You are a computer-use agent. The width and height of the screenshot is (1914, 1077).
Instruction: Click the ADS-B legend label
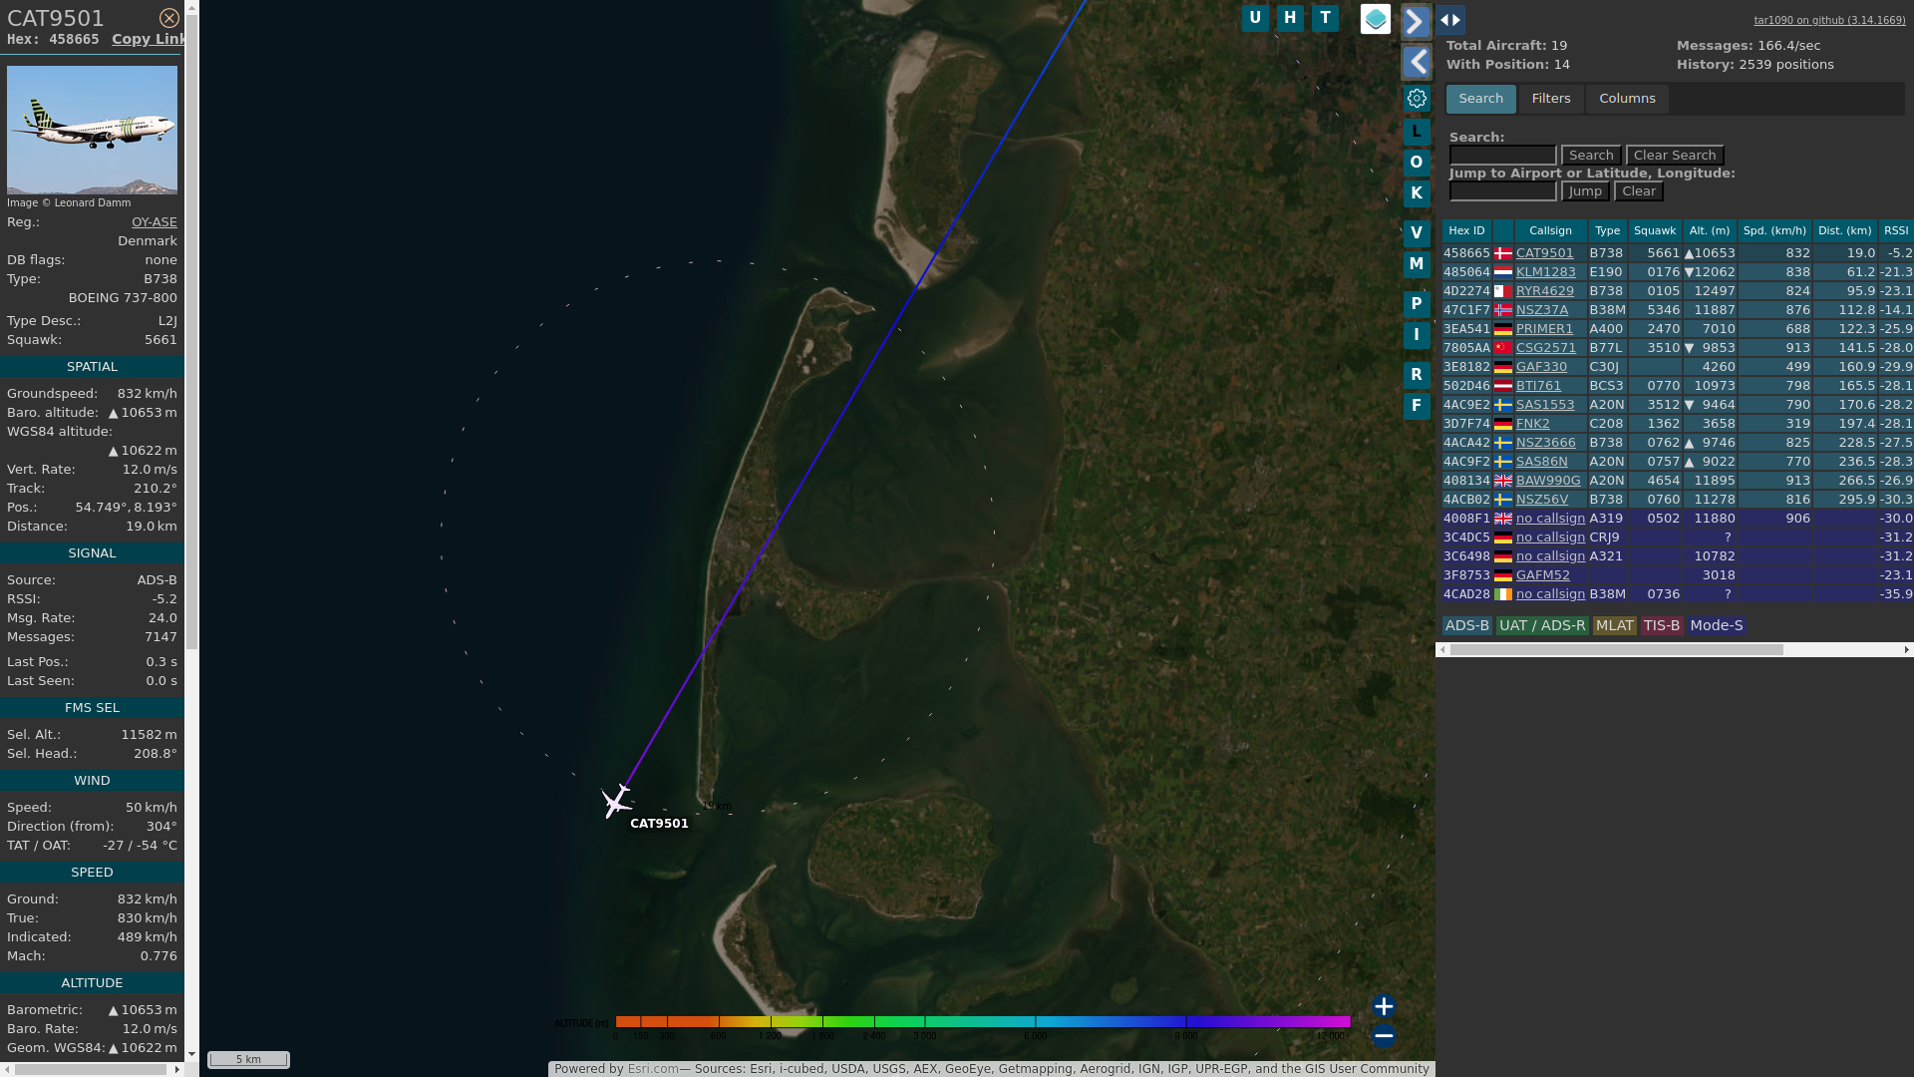point(1466,625)
